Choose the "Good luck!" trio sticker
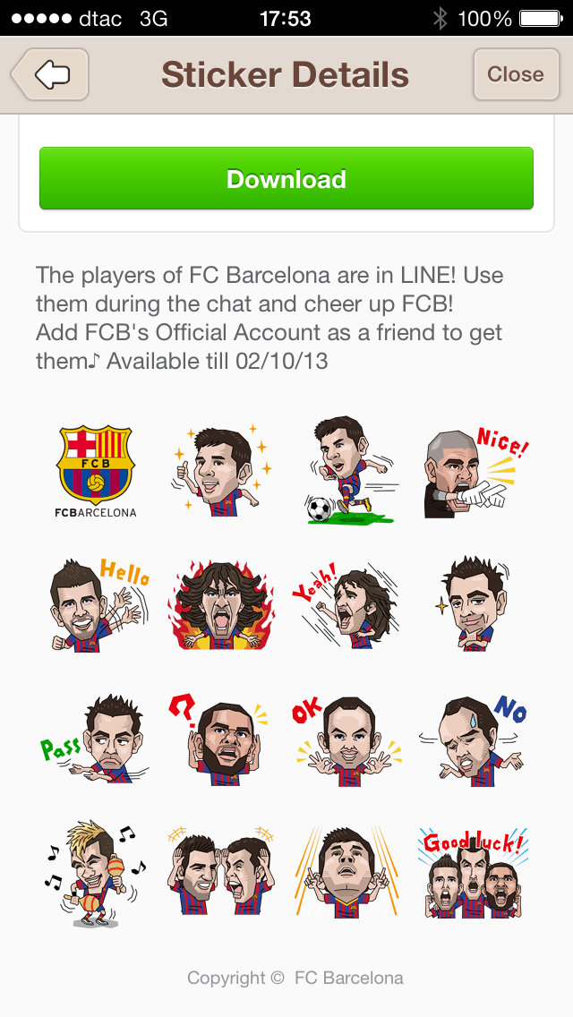 click(x=473, y=873)
